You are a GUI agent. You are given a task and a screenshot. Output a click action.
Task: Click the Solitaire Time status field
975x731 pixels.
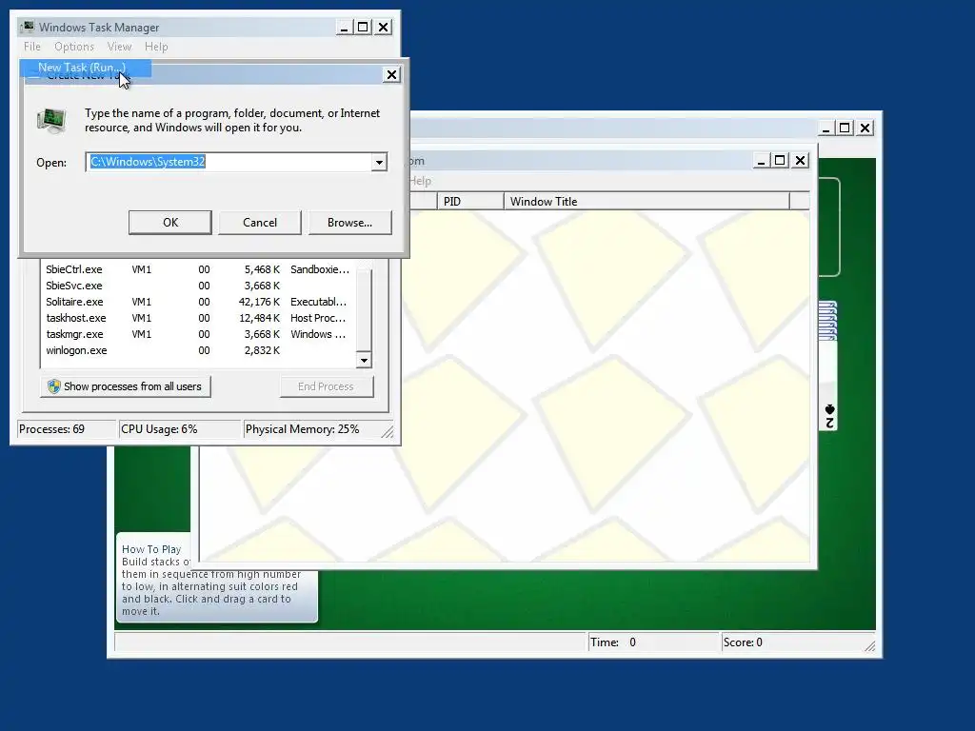click(x=653, y=642)
